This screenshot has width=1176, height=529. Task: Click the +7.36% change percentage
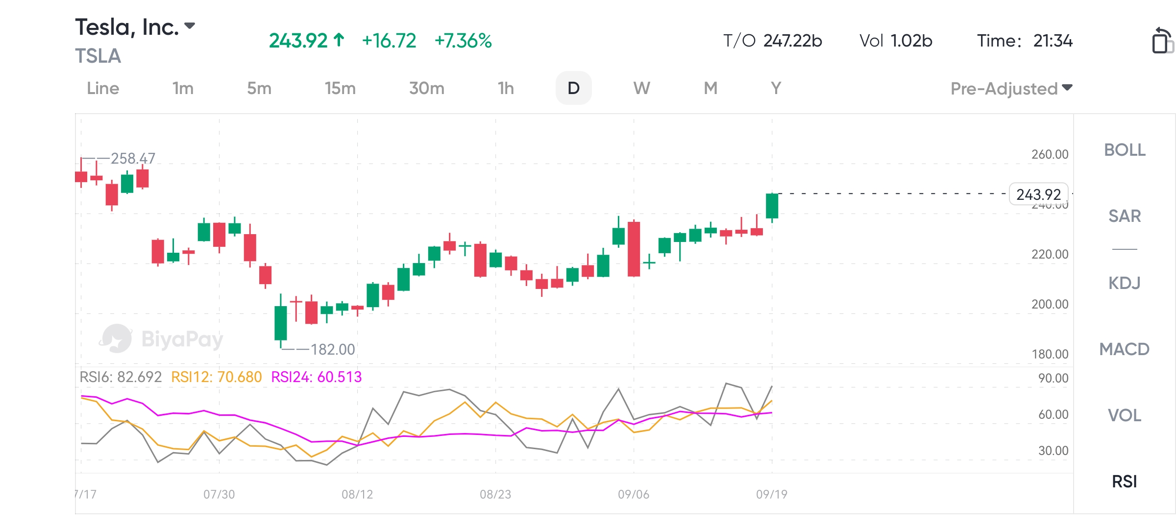click(x=463, y=41)
